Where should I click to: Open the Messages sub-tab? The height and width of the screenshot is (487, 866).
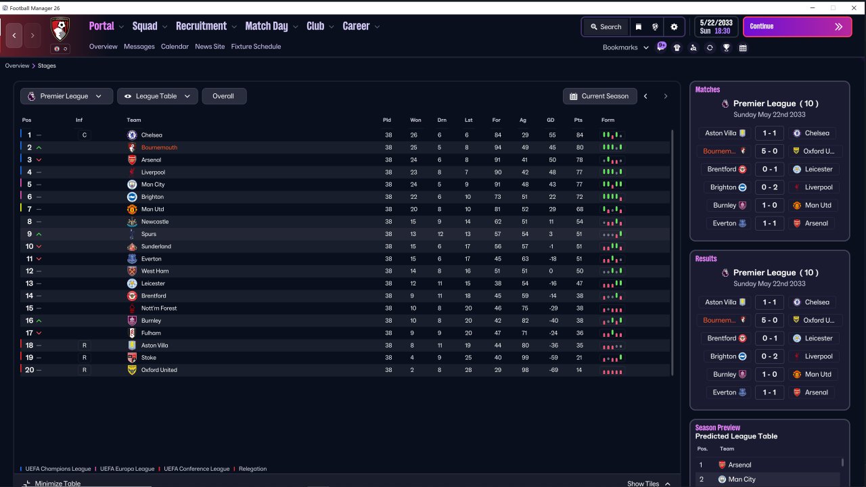(x=139, y=47)
